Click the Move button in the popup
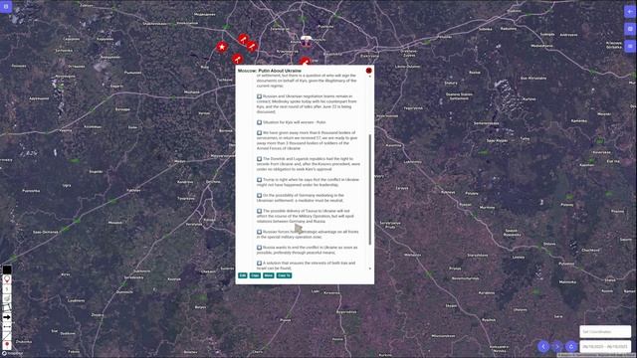 pos(269,275)
